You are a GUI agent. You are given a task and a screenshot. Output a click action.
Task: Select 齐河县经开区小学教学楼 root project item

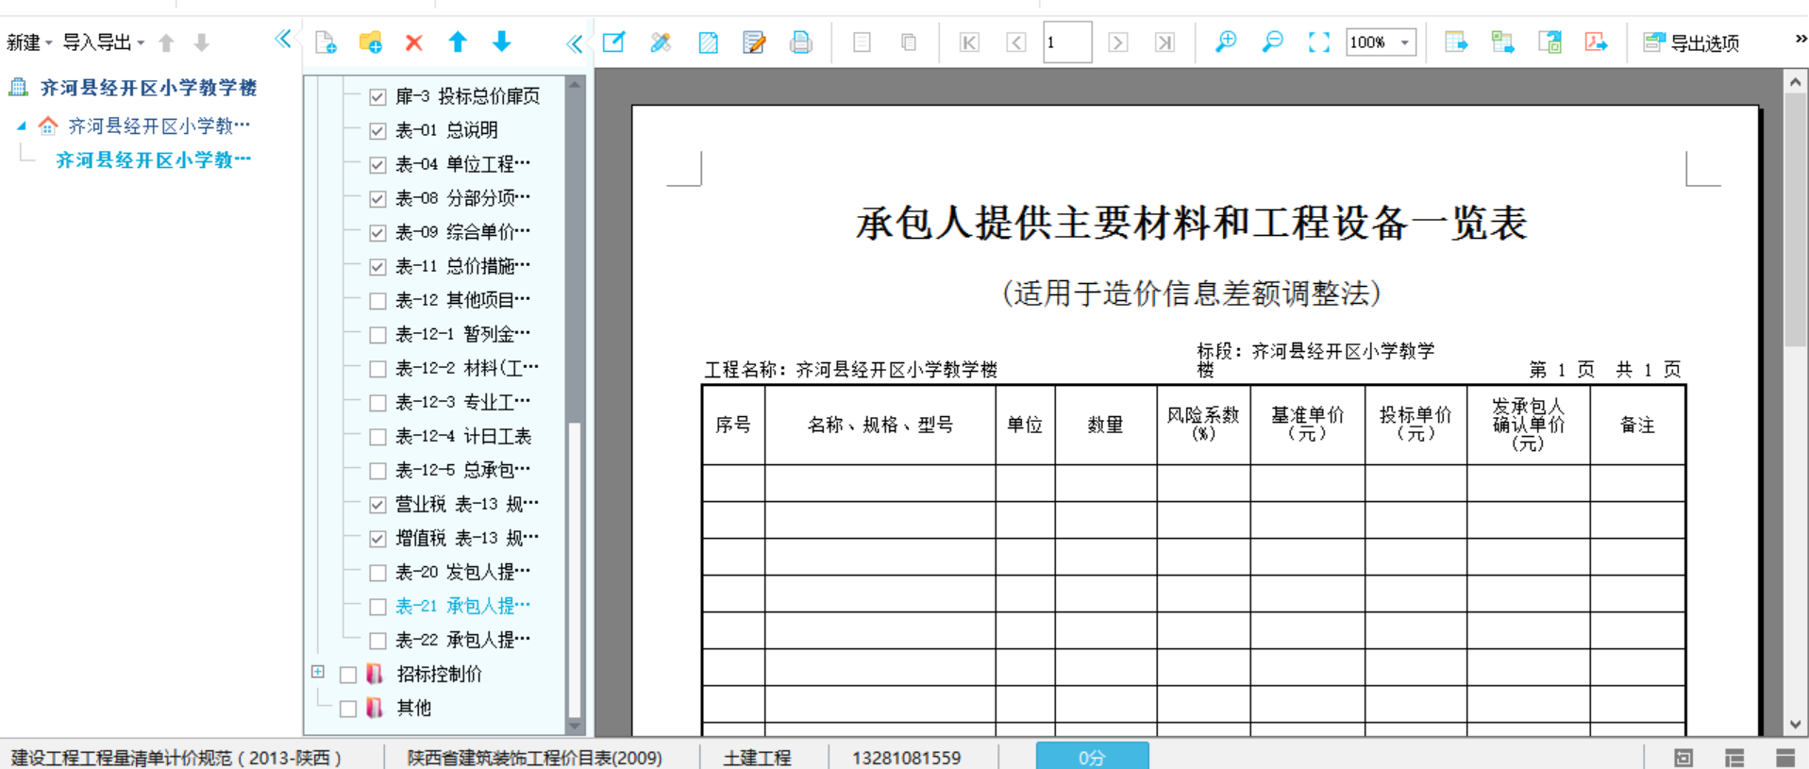point(148,88)
